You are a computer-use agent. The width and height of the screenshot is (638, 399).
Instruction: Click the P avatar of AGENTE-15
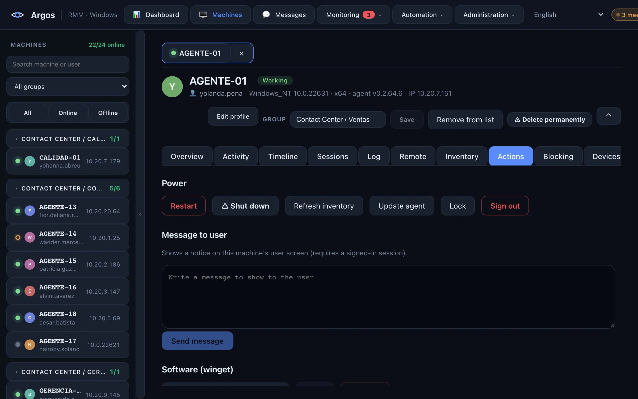tap(30, 264)
